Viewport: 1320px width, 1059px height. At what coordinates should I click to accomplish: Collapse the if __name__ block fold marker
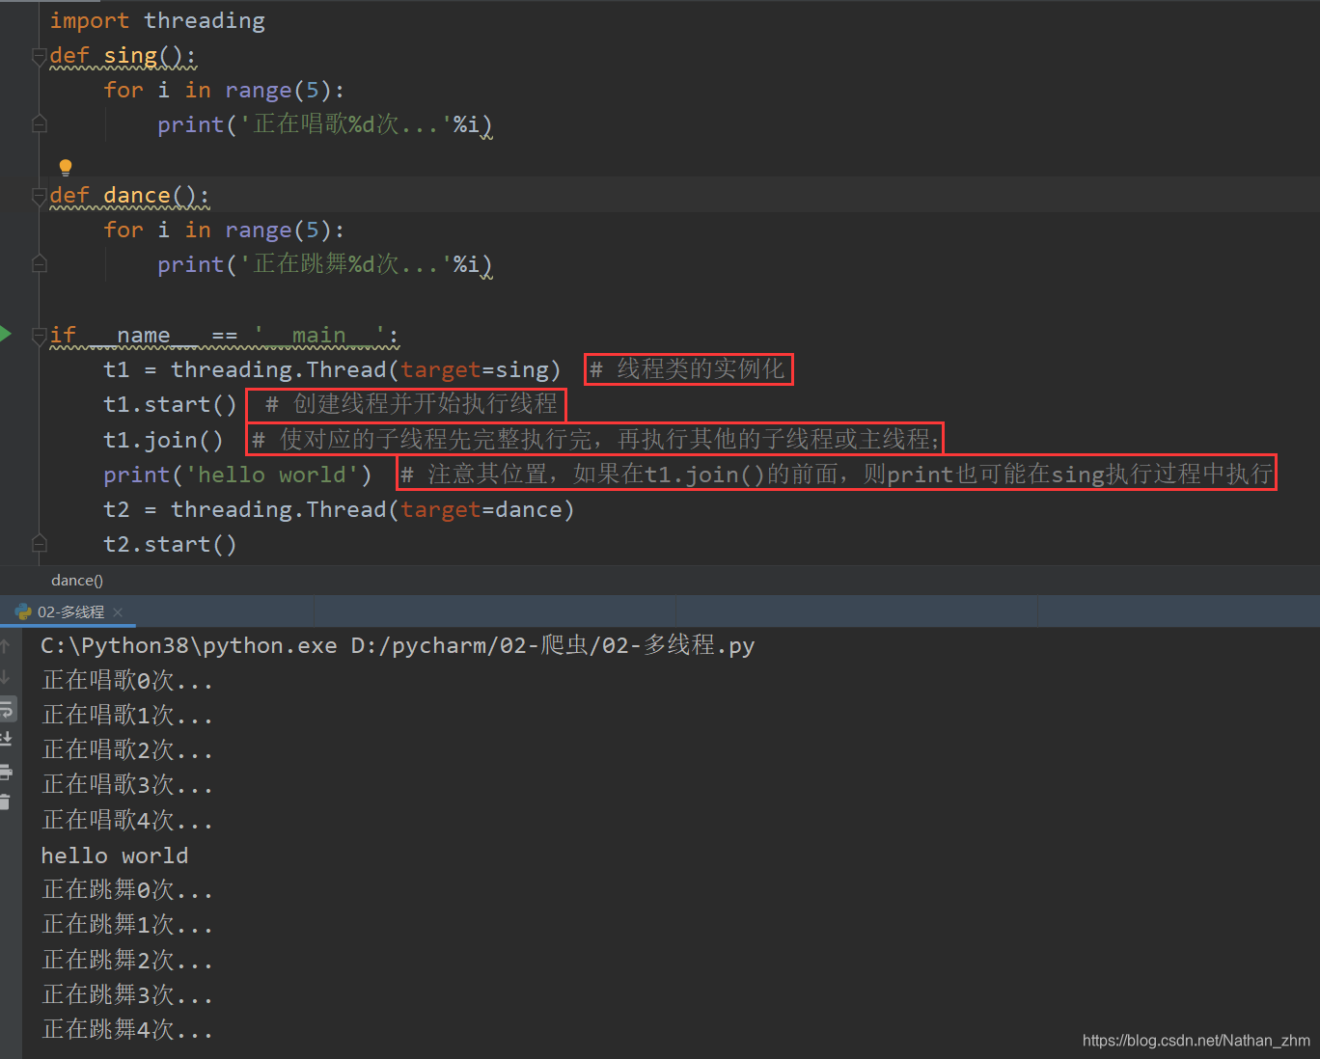point(40,335)
